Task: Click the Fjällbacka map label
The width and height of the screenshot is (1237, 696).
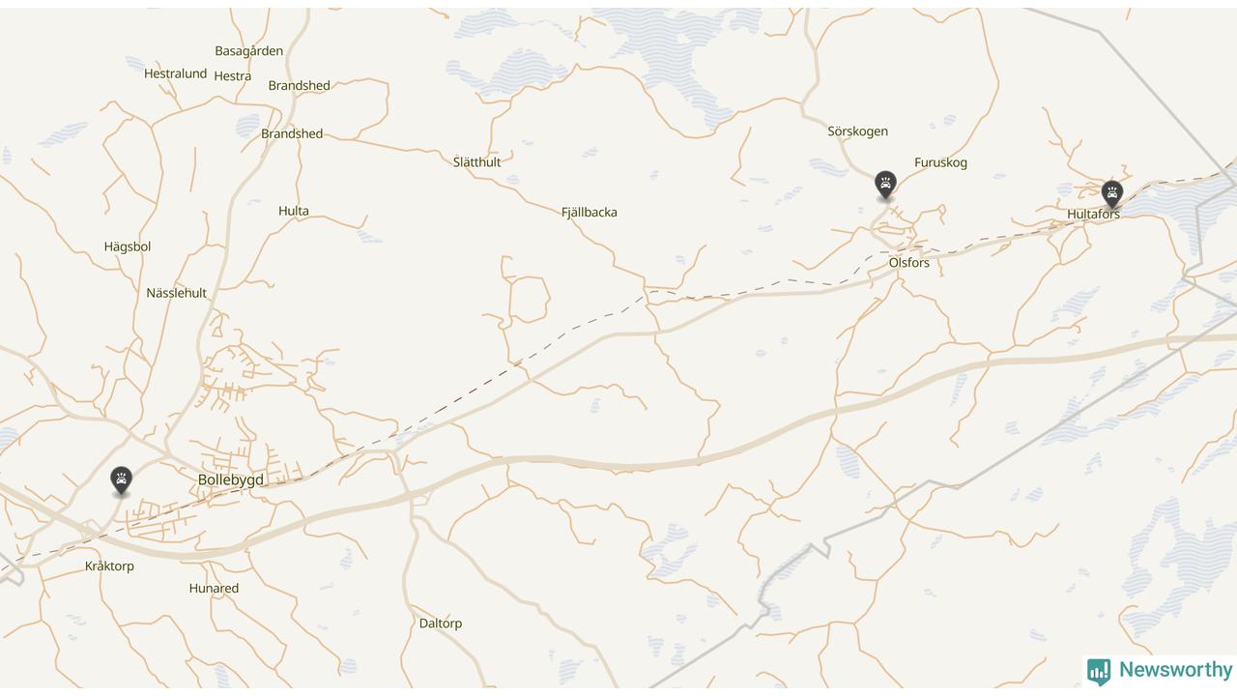Action: pyautogui.click(x=590, y=213)
